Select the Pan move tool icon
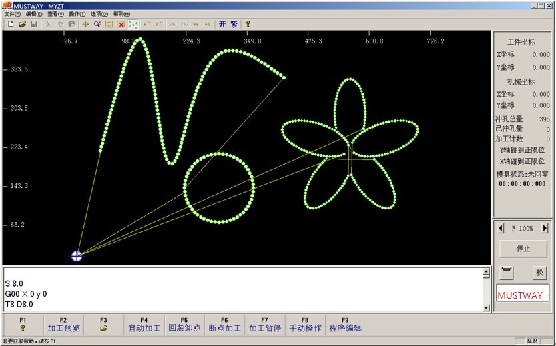The height and width of the screenshot is (346, 556). click(x=85, y=24)
